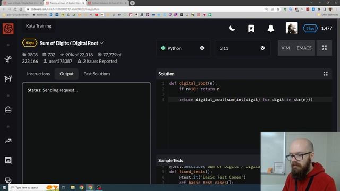Select the Output tab
The height and width of the screenshot is (191, 340).
pyautogui.click(x=66, y=74)
